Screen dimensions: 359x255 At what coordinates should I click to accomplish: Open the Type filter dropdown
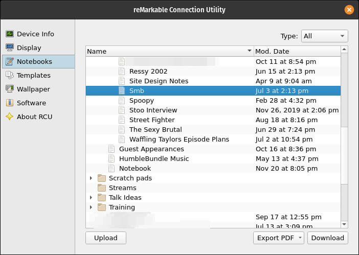pos(324,36)
